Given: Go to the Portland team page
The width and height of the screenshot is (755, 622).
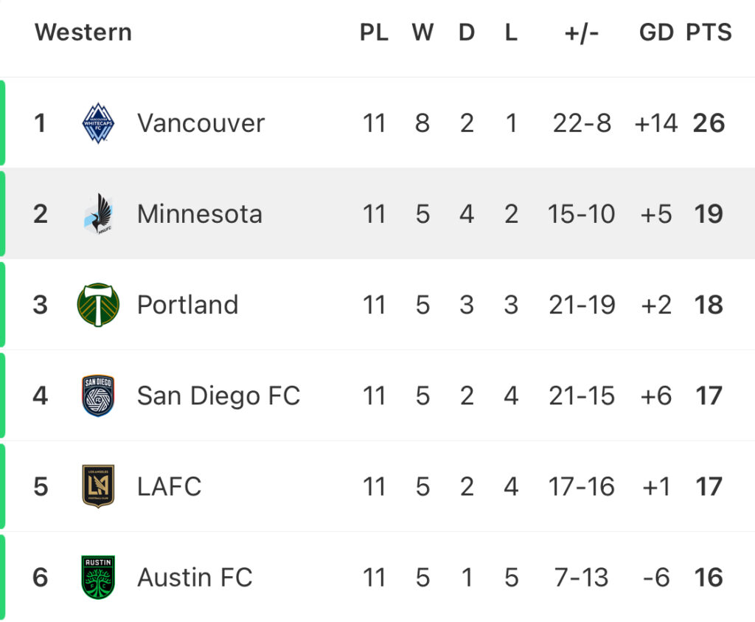Looking at the screenshot, I should (188, 305).
